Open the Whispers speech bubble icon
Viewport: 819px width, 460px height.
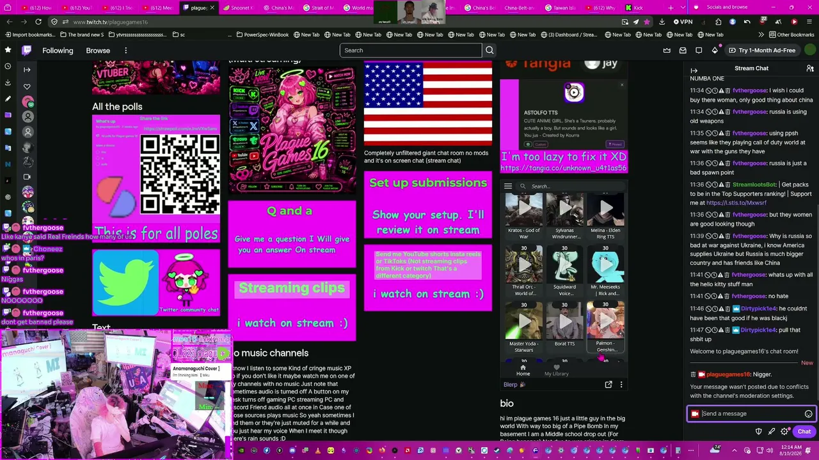699,50
